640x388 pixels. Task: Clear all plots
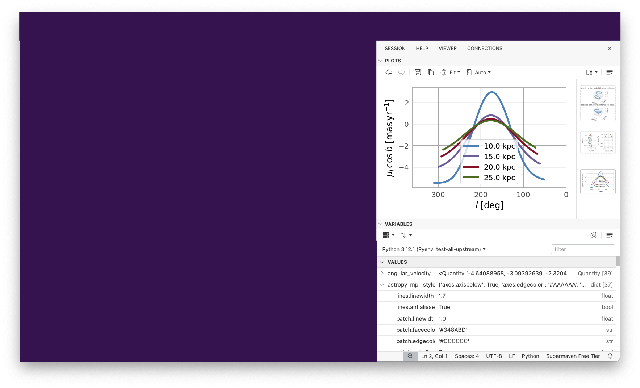click(610, 72)
